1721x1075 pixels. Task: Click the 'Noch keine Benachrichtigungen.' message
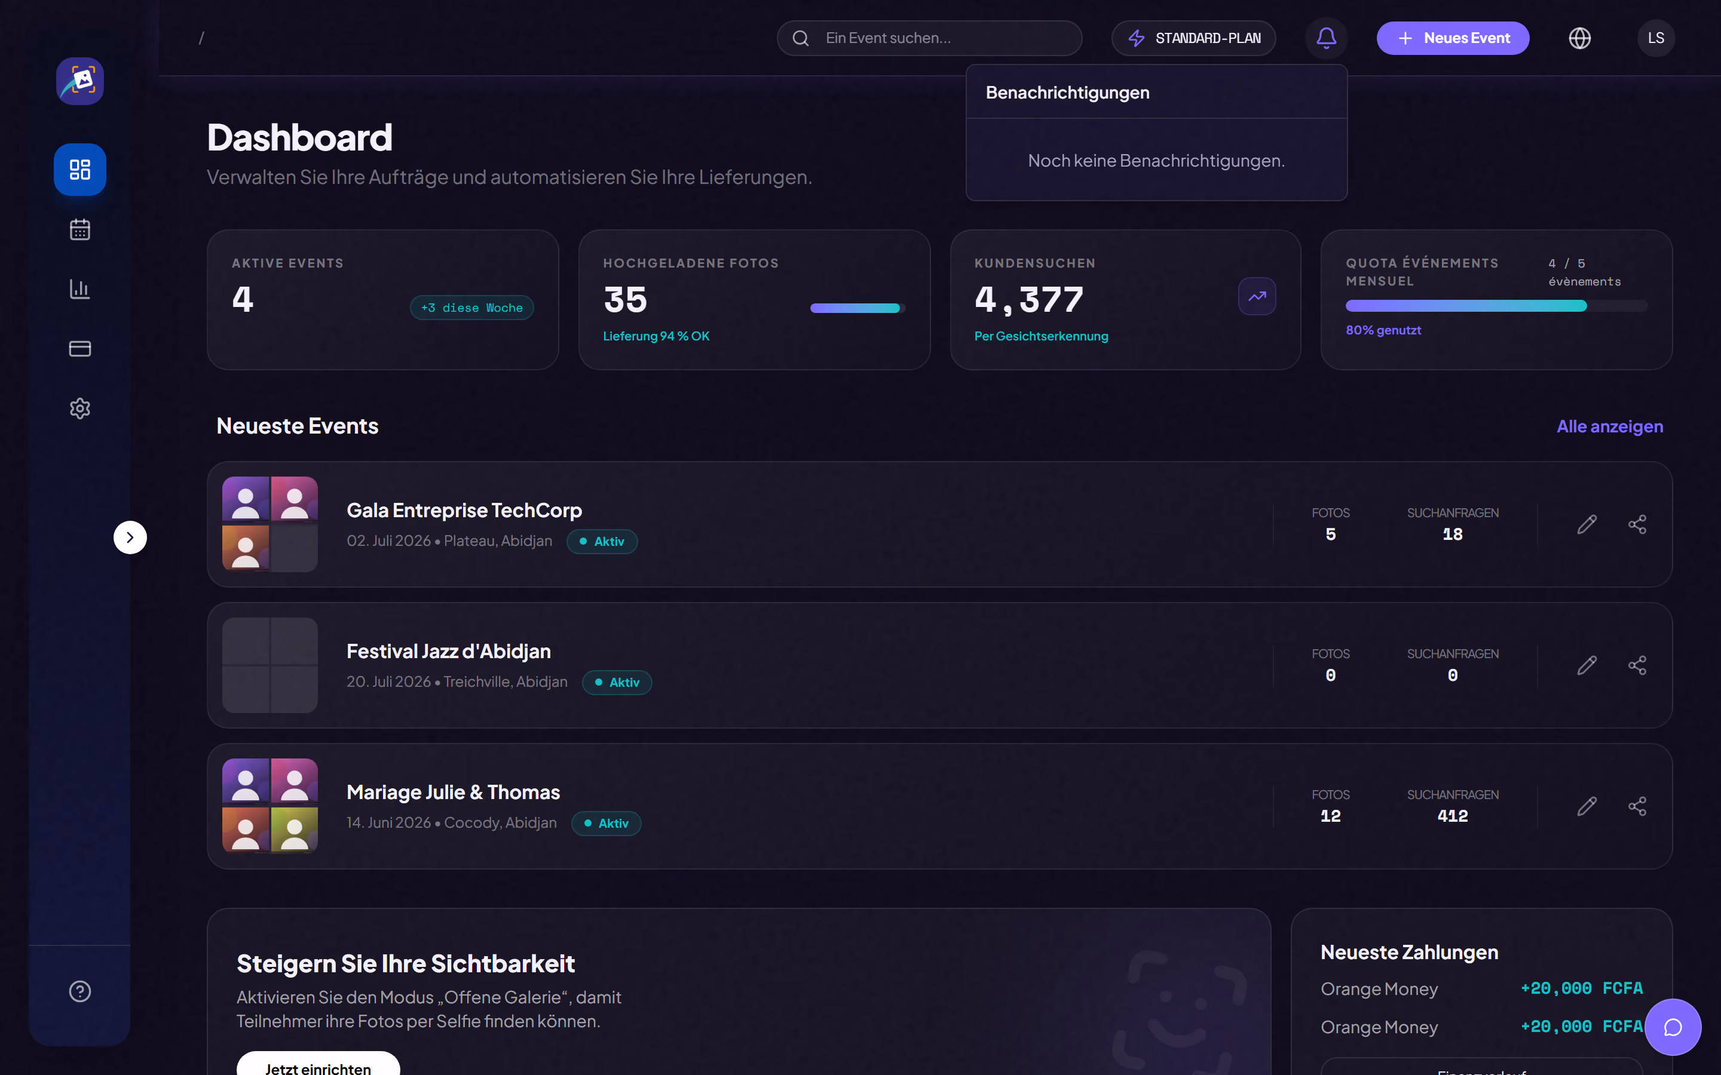1156,161
